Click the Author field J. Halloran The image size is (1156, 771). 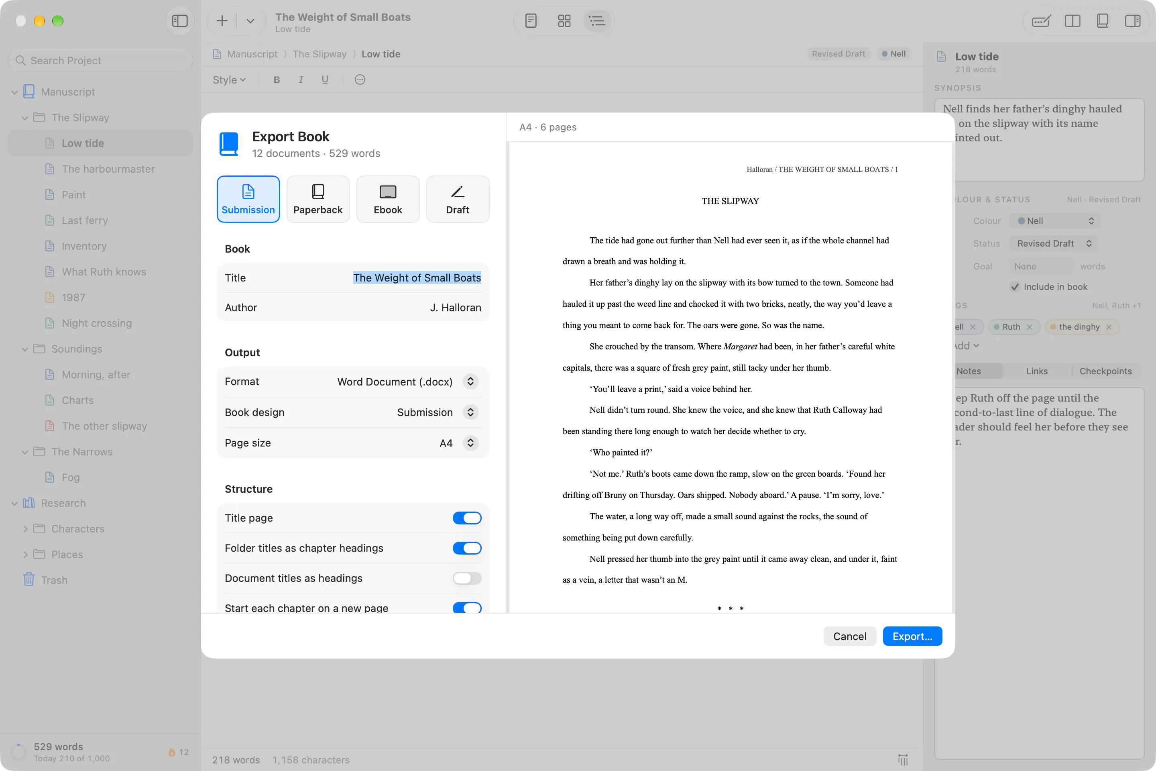tap(455, 307)
